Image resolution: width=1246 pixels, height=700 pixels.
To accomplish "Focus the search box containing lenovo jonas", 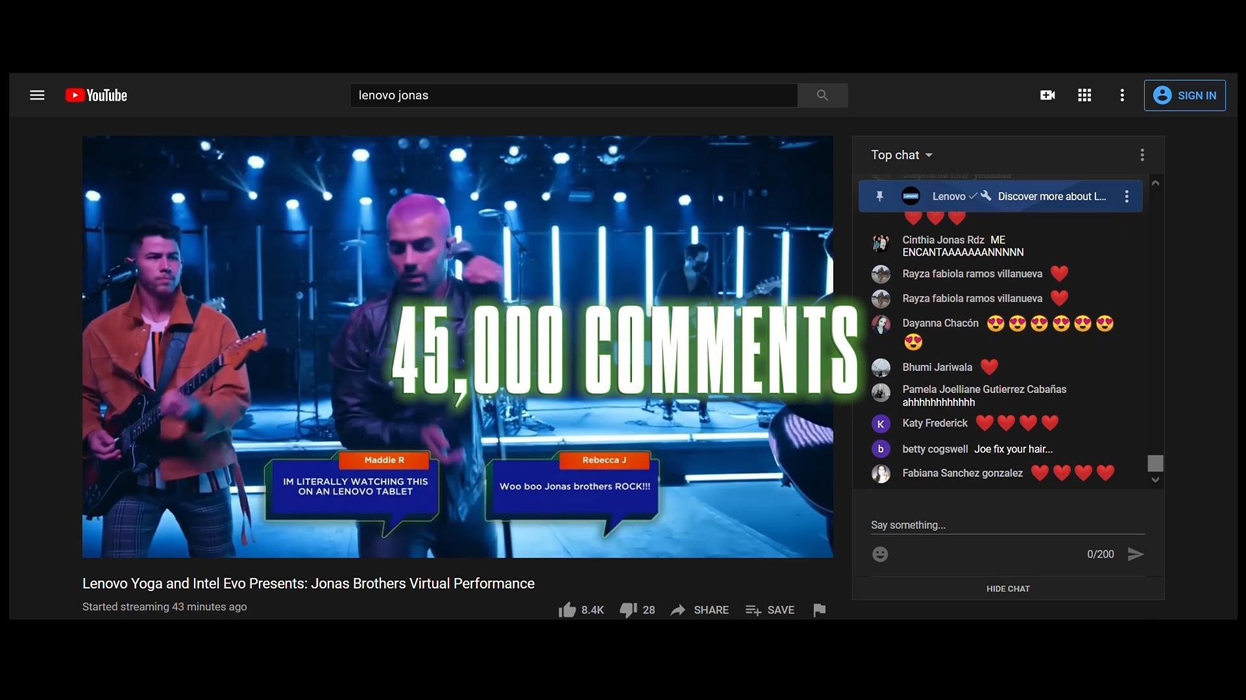I will (574, 95).
